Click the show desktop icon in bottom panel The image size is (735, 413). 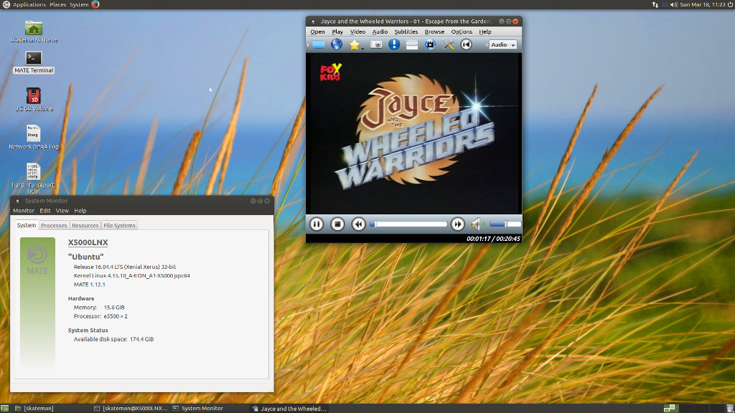[x=5, y=408]
